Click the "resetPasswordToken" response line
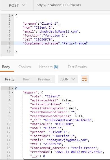110x160 pixels. pyautogui.click(x=53, y=112)
